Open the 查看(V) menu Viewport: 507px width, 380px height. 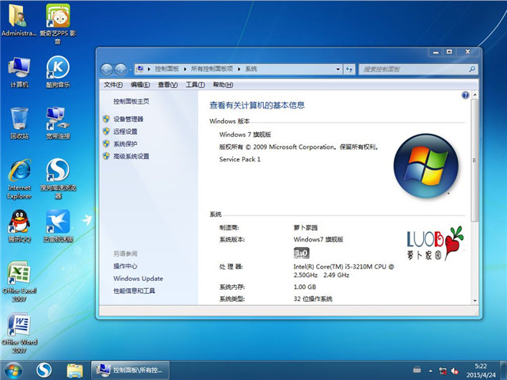coord(167,85)
